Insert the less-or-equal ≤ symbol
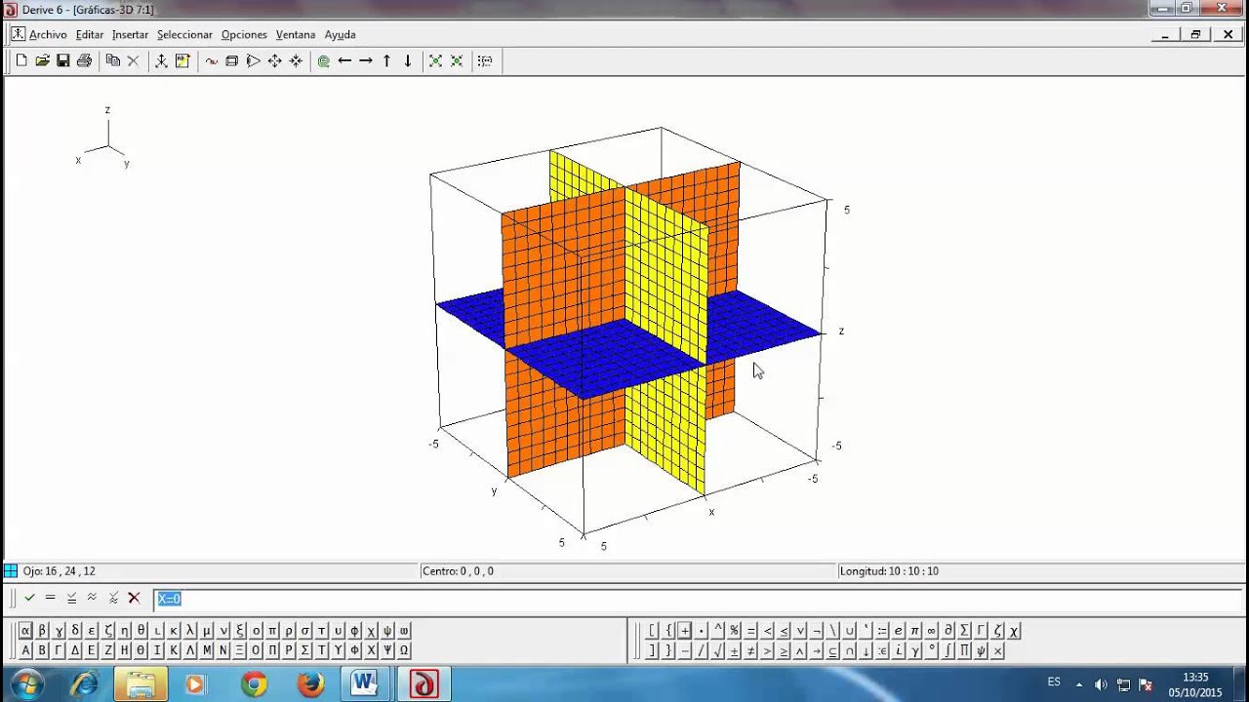The width and height of the screenshot is (1249, 702). (x=785, y=631)
